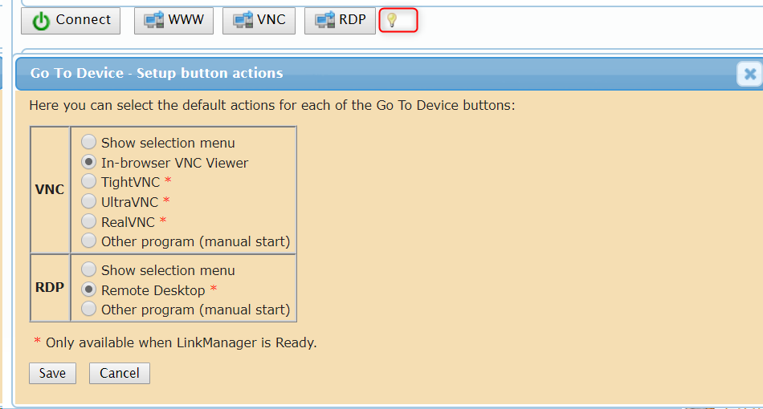763x409 pixels.
Task: Select VNC Other program (manual start)
Action: (88, 241)
